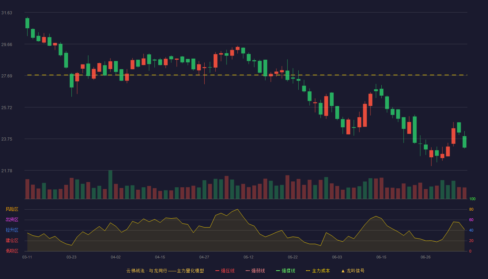488x279 pixels.
Task: Select the 建仓区 zone label
Action: point(12,241)
